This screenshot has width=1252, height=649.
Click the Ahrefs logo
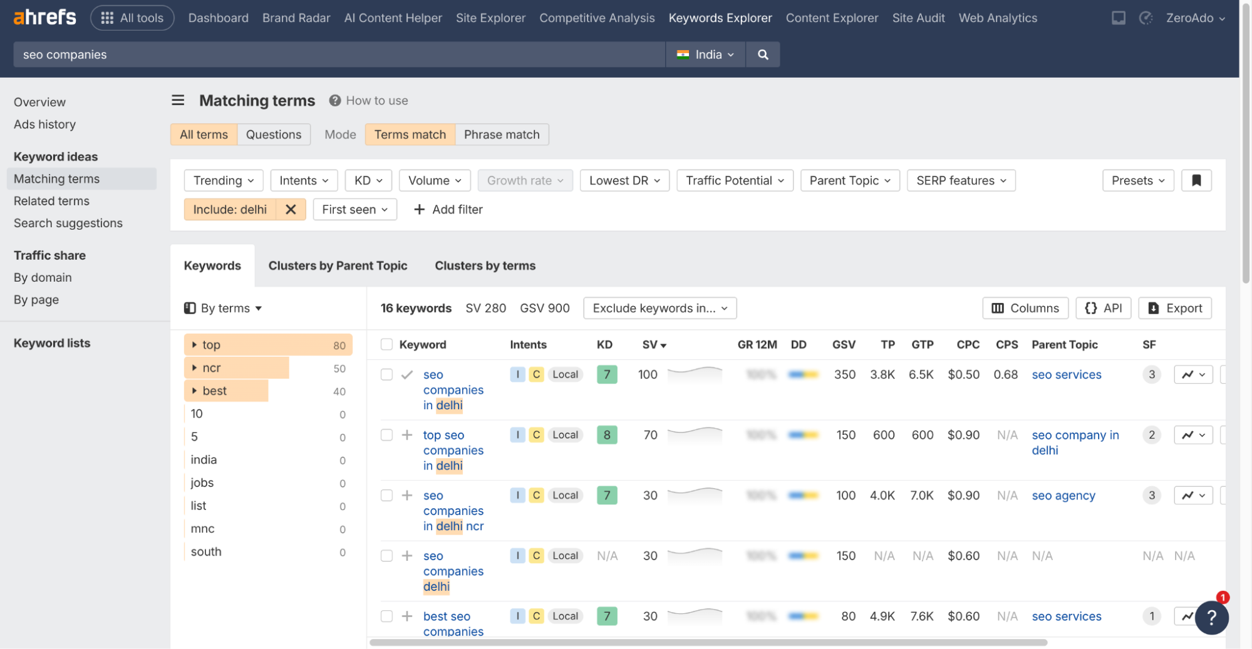pyautogui.click(x=44, y=18)
